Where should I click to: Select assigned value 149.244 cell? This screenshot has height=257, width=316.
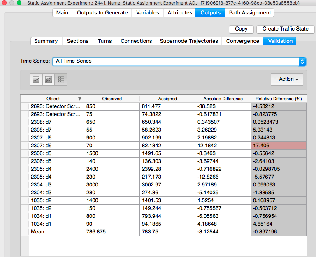tap(167, 208)
